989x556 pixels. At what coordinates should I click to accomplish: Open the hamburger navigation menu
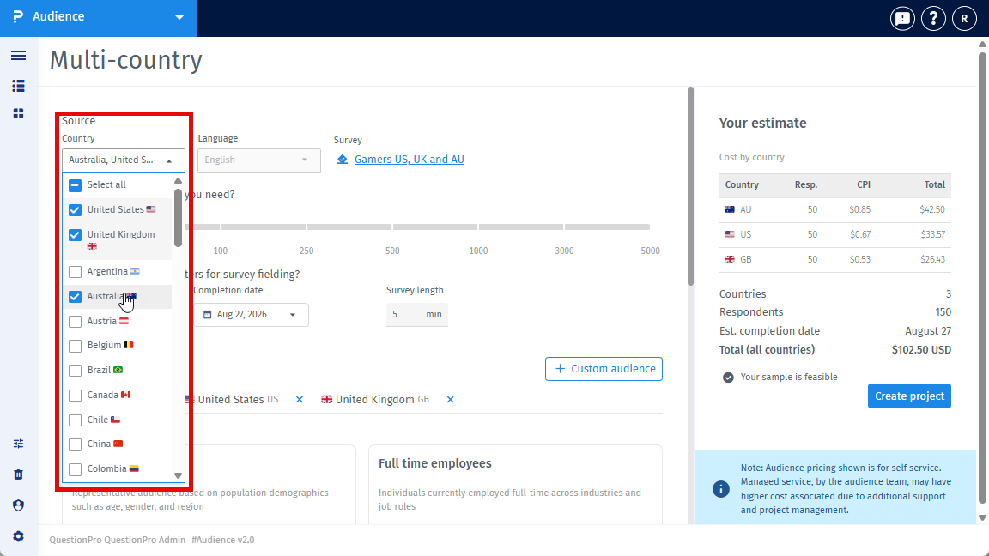tap(18, 56)
